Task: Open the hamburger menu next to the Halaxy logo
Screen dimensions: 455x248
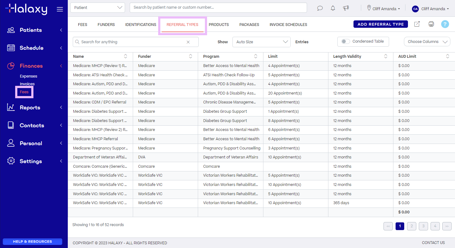Action: [x=60, y=9]
